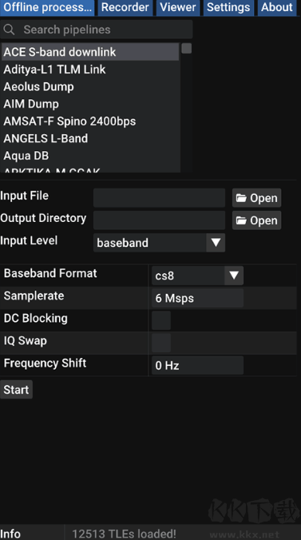This screenshot has width=301, height=540.
Task: Toggle the IQ Swap checkbox
Action: pos(161,343)
